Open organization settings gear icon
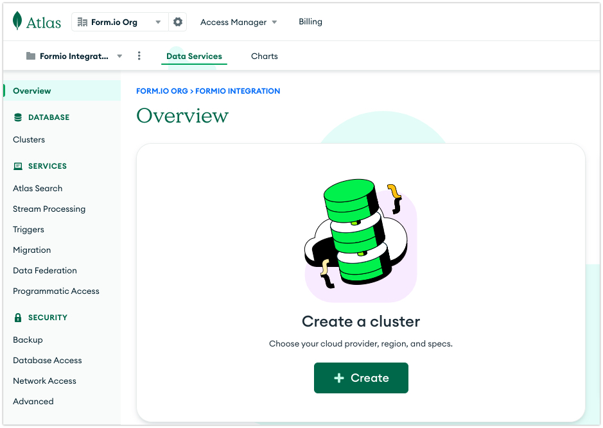603x428 pixels. [178, 22]
